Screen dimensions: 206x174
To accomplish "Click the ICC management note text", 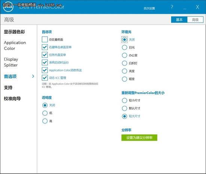I will tap(70, 85).
